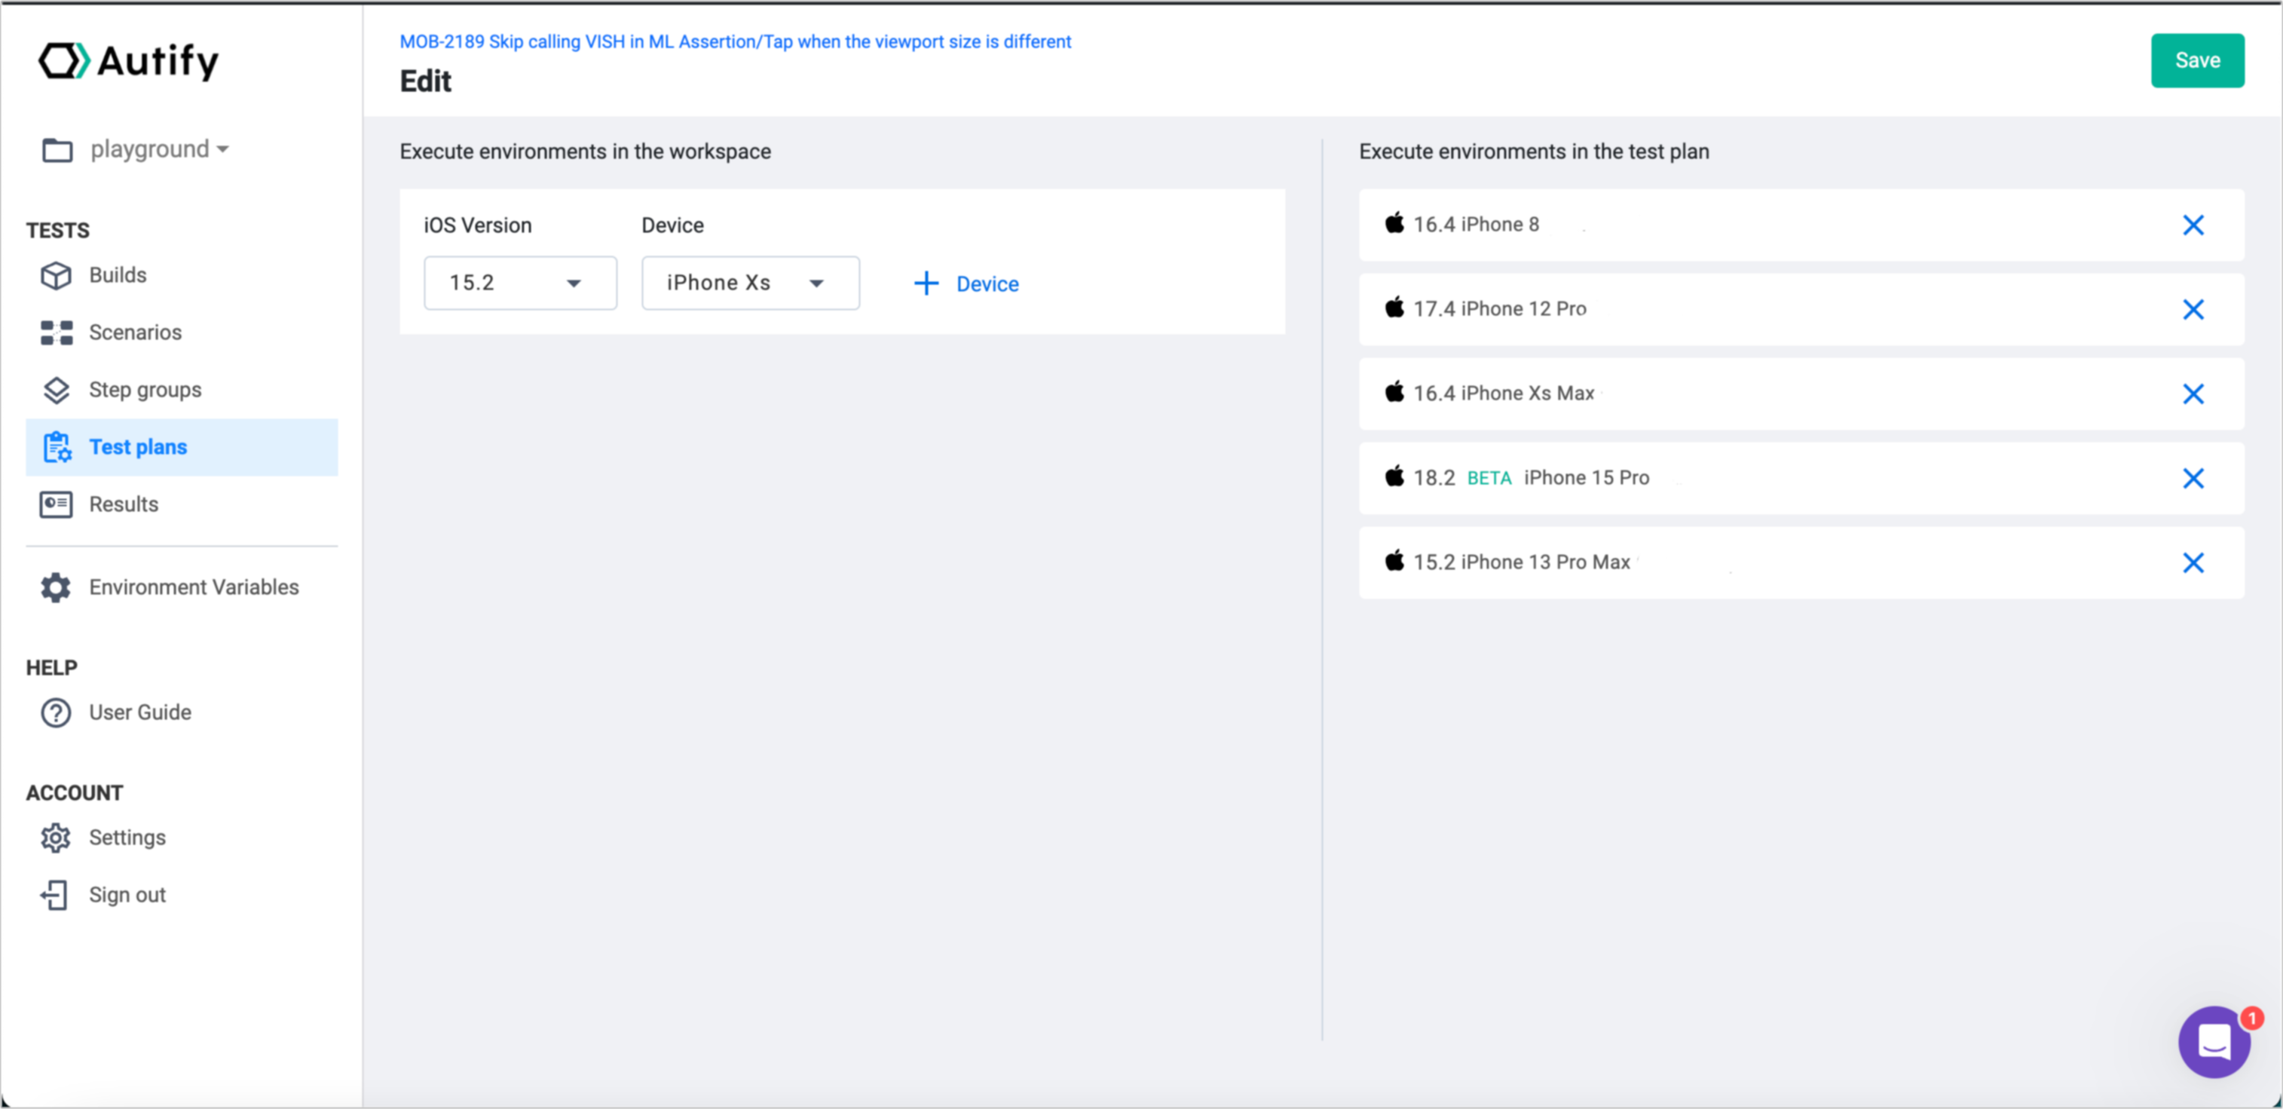Click the Save button
Viewport: 2283px width, 1109px height.
click(x=2197, y=60)
